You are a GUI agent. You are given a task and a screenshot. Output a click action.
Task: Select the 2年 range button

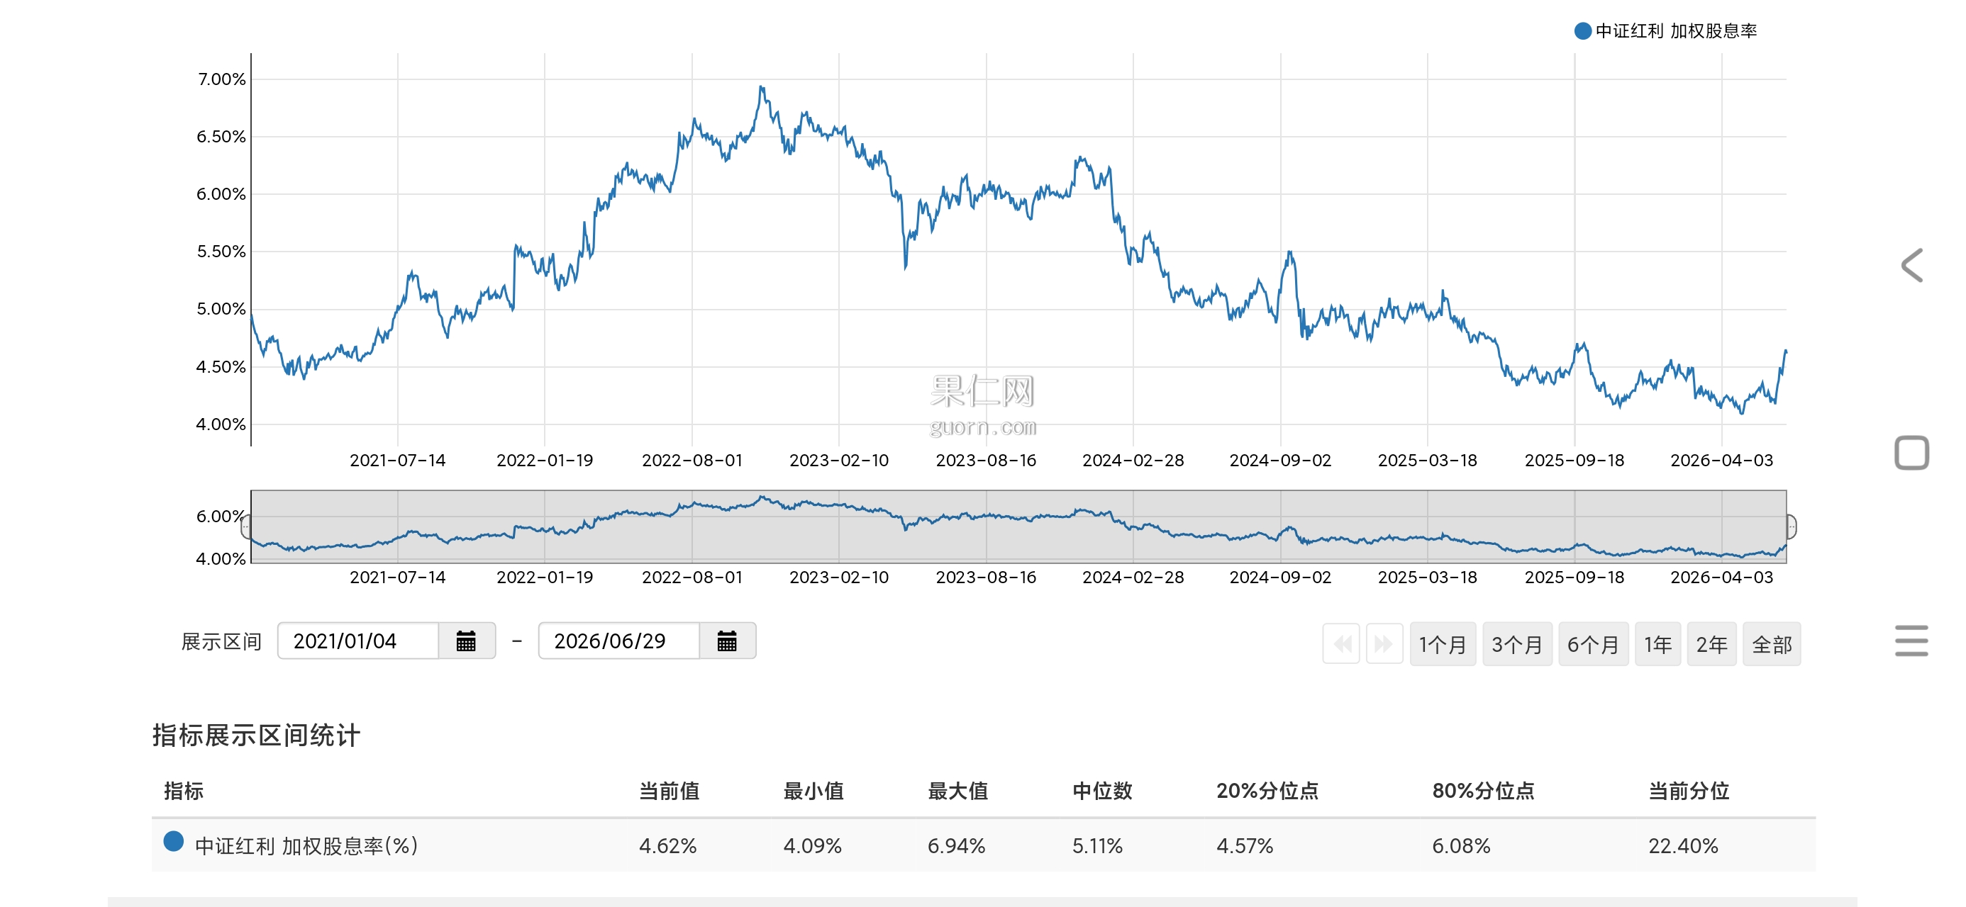tap(1712, 645)
